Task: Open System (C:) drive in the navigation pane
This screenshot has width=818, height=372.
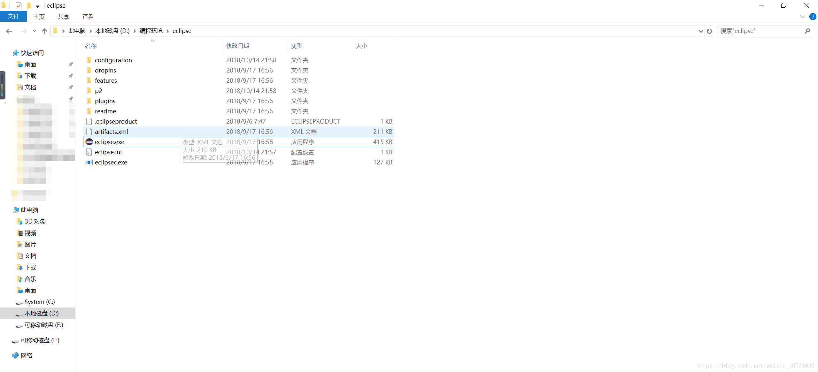Action: [40, 302]
